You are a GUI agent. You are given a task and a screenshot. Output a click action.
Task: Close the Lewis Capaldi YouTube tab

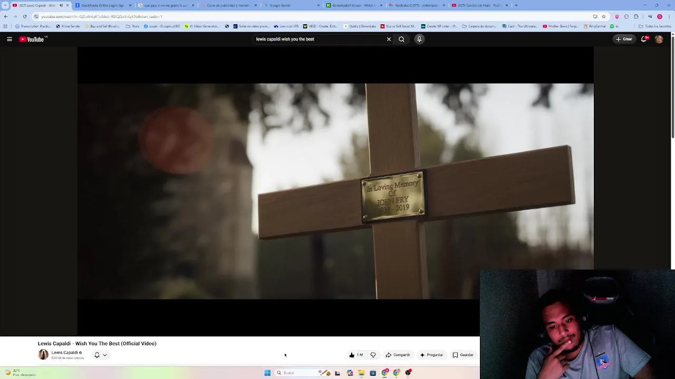click(67, 5)
